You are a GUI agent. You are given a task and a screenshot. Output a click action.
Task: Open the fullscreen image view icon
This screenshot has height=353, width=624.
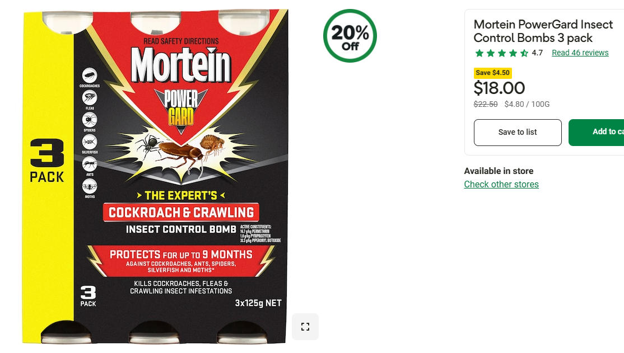305,327
